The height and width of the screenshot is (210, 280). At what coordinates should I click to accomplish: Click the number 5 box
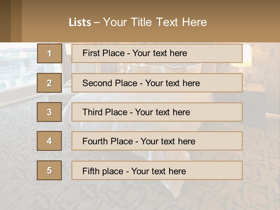pos(49,170)
